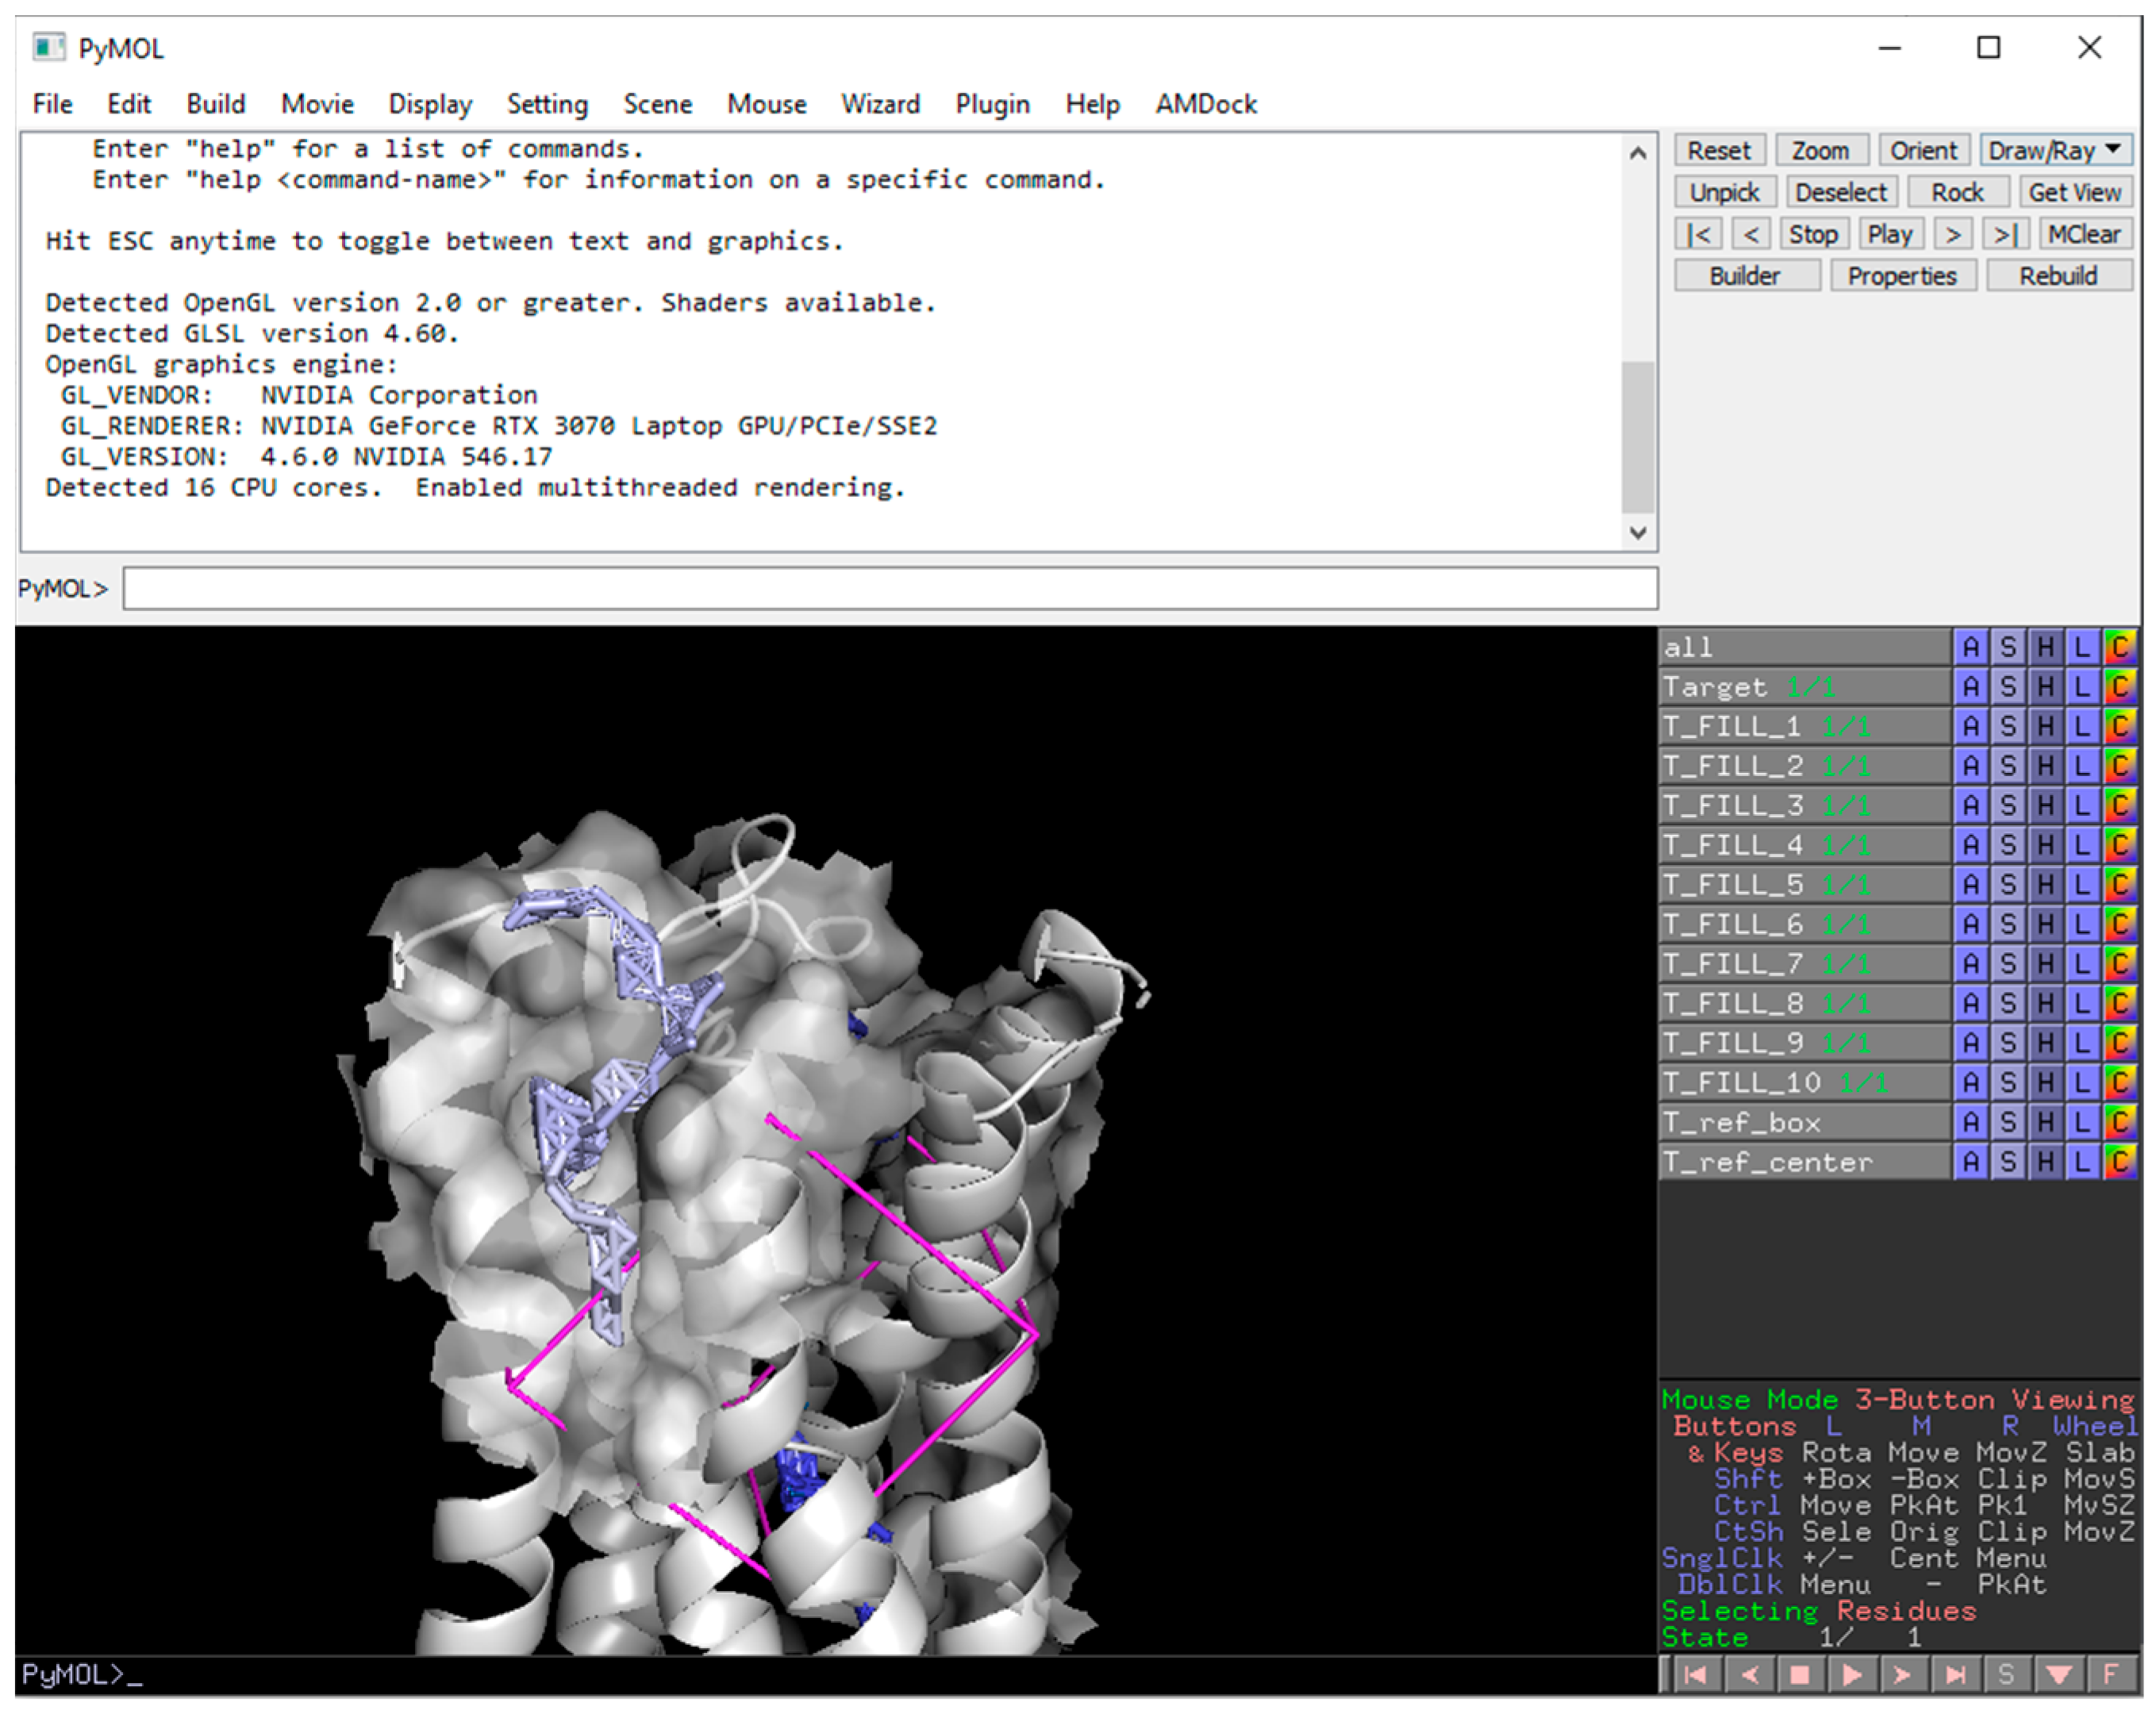Toggle visibility of T_FILL_2 object
The height and width of the screenshot is (1714, 2156).
pyautogui.click(x=1805, y=766)
